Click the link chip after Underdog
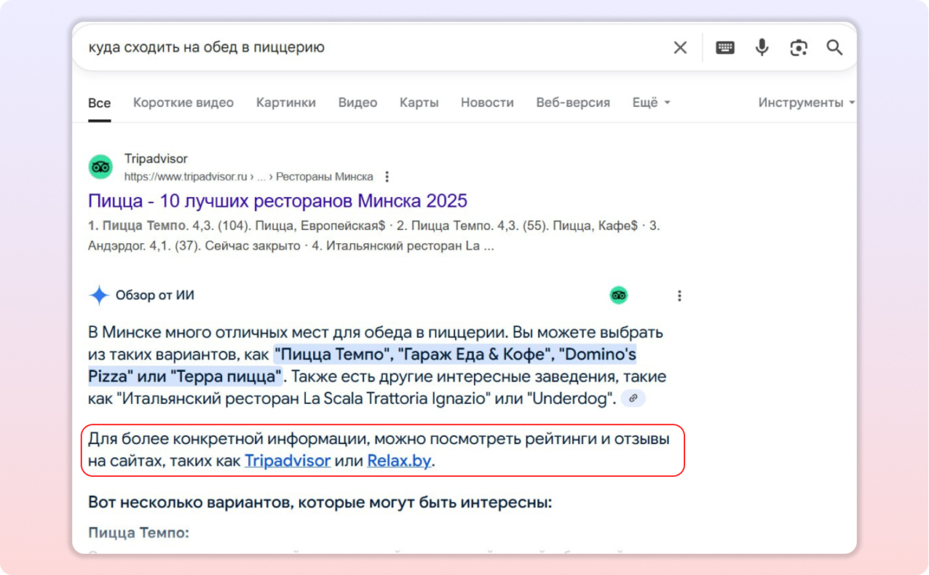Screen dimensions: 929x575 pyautogui.click(x=633, y=398)
